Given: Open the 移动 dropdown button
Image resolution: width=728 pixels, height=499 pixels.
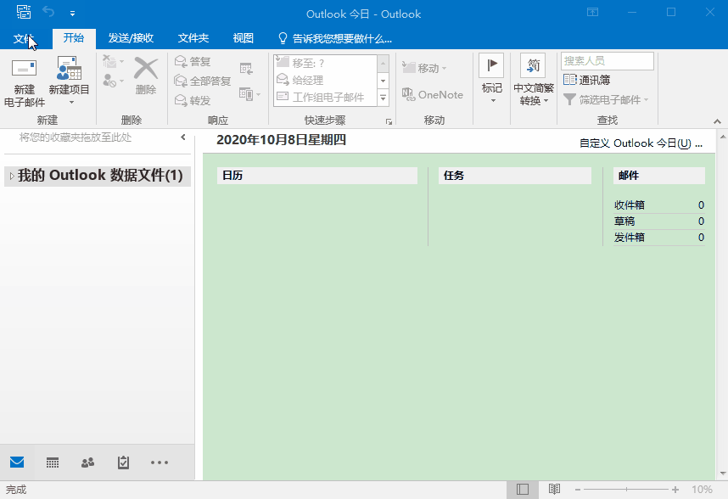Looking at the screenshot, I should pos(424,68).
